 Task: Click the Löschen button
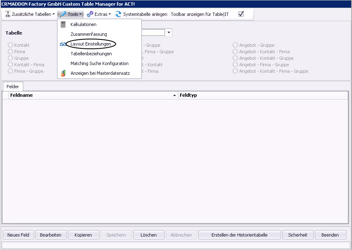[x=149, y=235]
